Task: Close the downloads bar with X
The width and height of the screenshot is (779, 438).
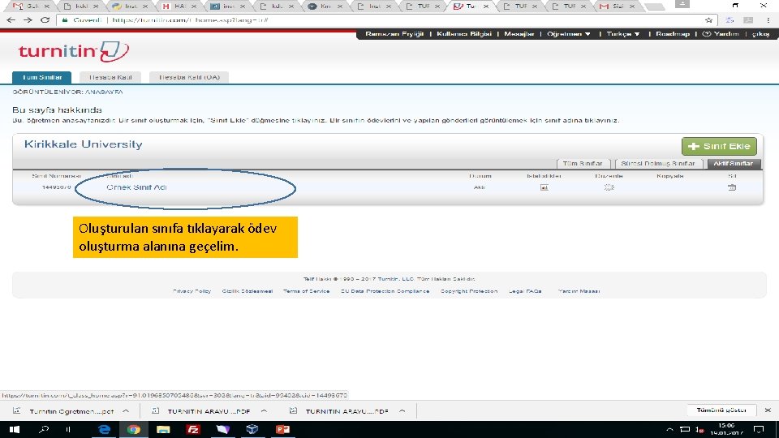Action: coord(768,410)
